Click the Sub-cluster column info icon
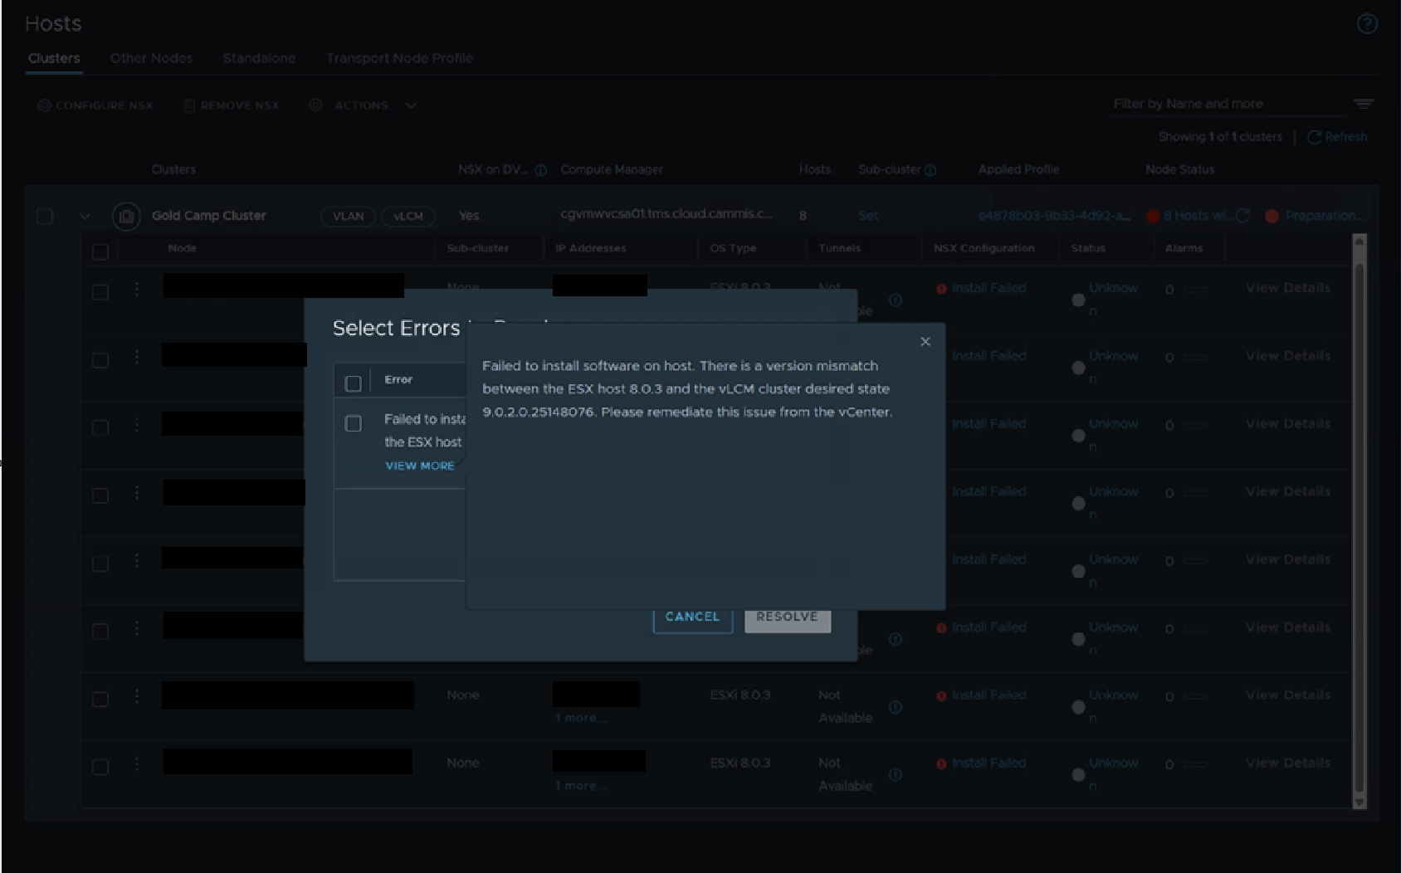 tap(930, 170)
